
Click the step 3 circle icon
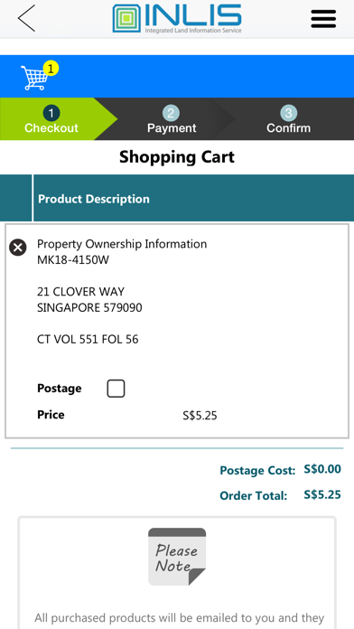[x=288, y=113]
